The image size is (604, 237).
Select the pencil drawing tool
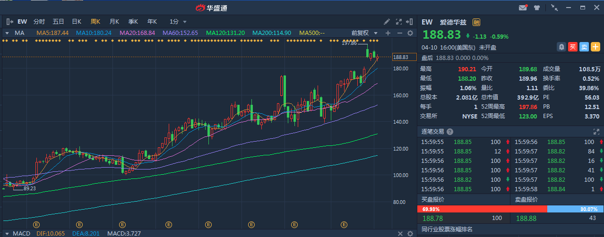click(x=387, y=22)
